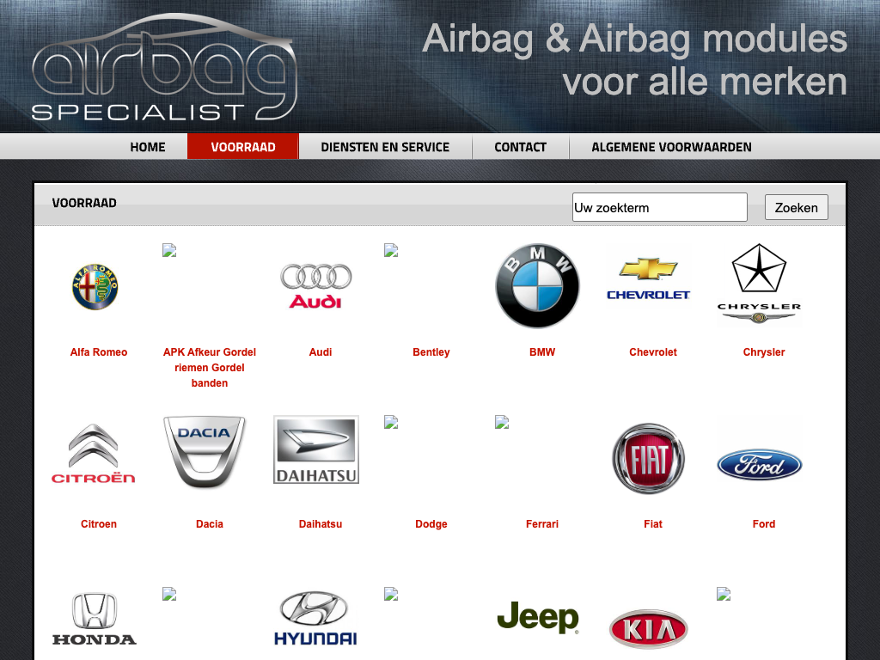Choose the Kia red oval logo
This screenshot has width=880, height=660.
[x=649, y=629]
